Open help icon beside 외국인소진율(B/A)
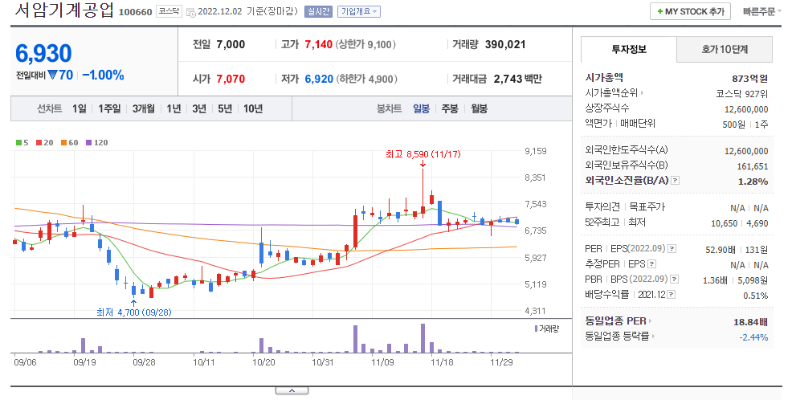 [x=676, y=181]
